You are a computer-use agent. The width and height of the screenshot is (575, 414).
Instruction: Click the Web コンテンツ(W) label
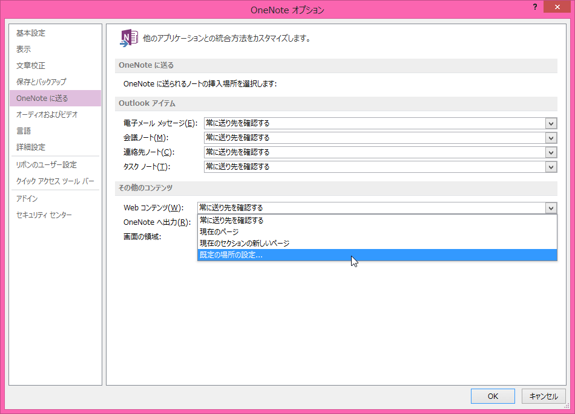point(153,208)
